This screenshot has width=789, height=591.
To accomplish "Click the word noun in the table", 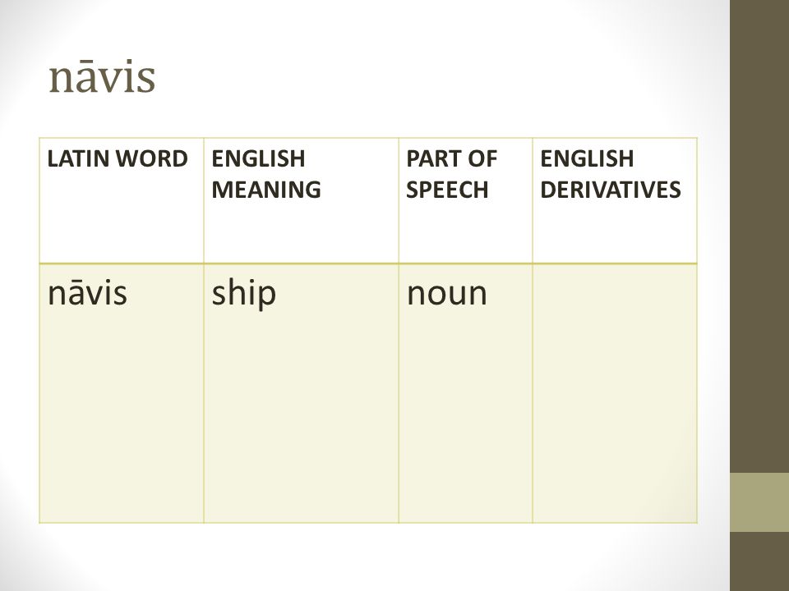I will pyautogui.click(x=447, y=294).
